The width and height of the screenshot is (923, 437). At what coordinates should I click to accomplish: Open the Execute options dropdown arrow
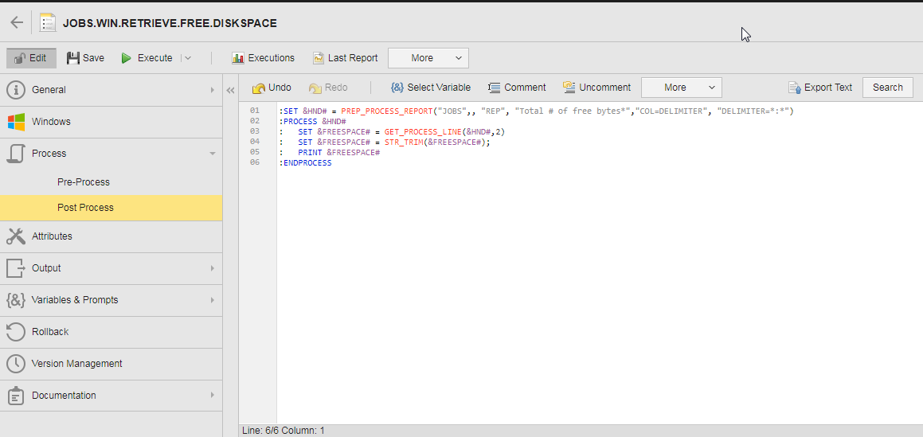coord(187,58)
